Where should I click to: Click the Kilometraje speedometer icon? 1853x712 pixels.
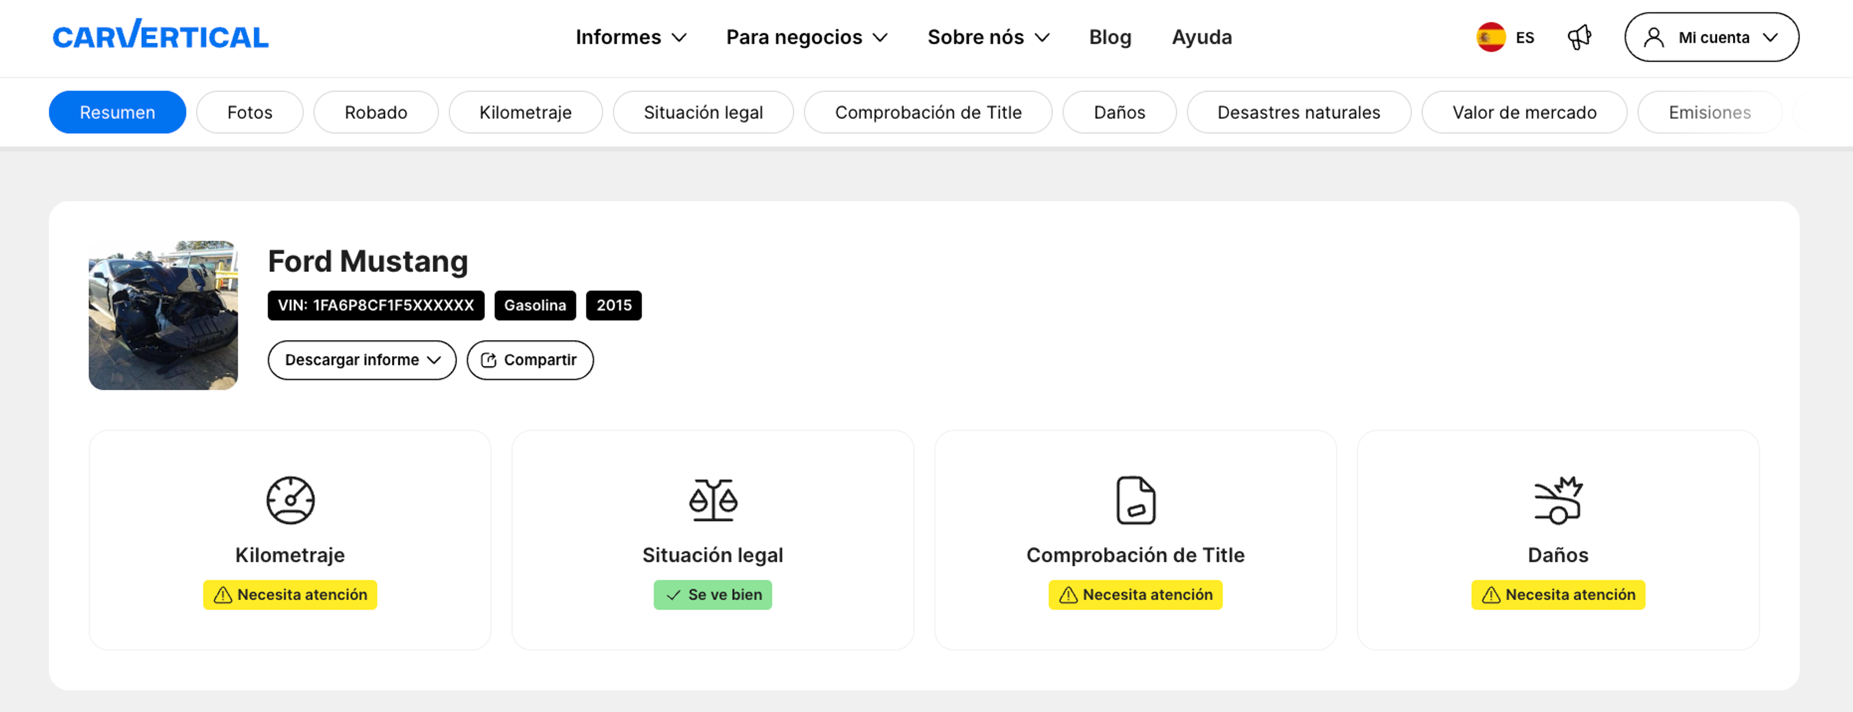[x=290, y=500]
